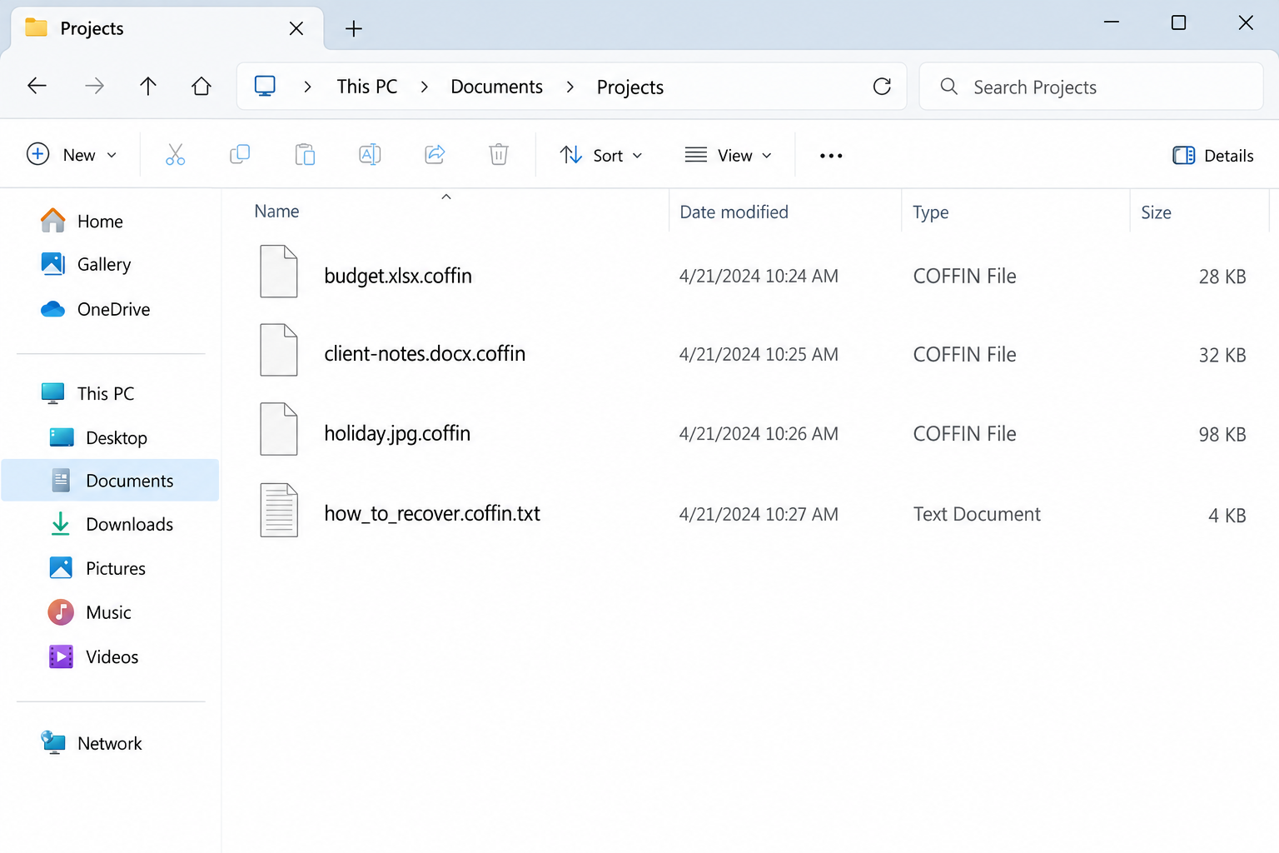Click the Copy icon in toolbar
This screenshot has width=1279, height=853.
tap(240, 154)
